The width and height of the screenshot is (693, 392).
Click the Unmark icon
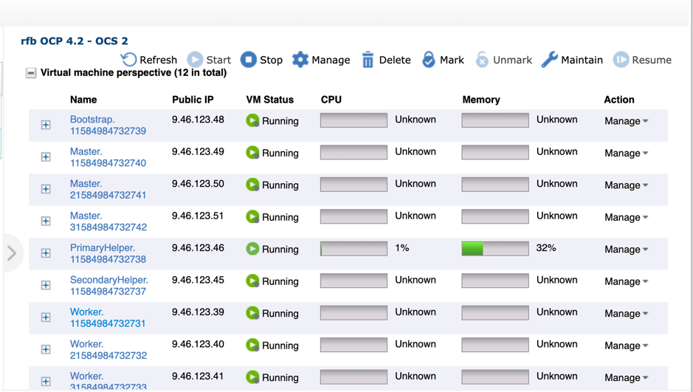[482, 59]
